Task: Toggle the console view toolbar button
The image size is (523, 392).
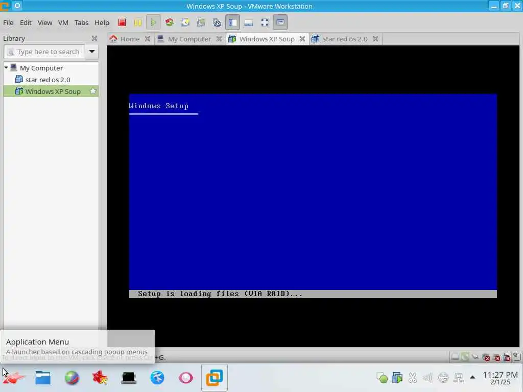Action: click(x=280, y=22)
